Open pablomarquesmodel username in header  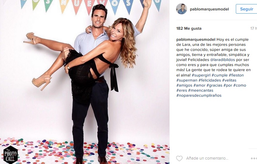(209, 9)
